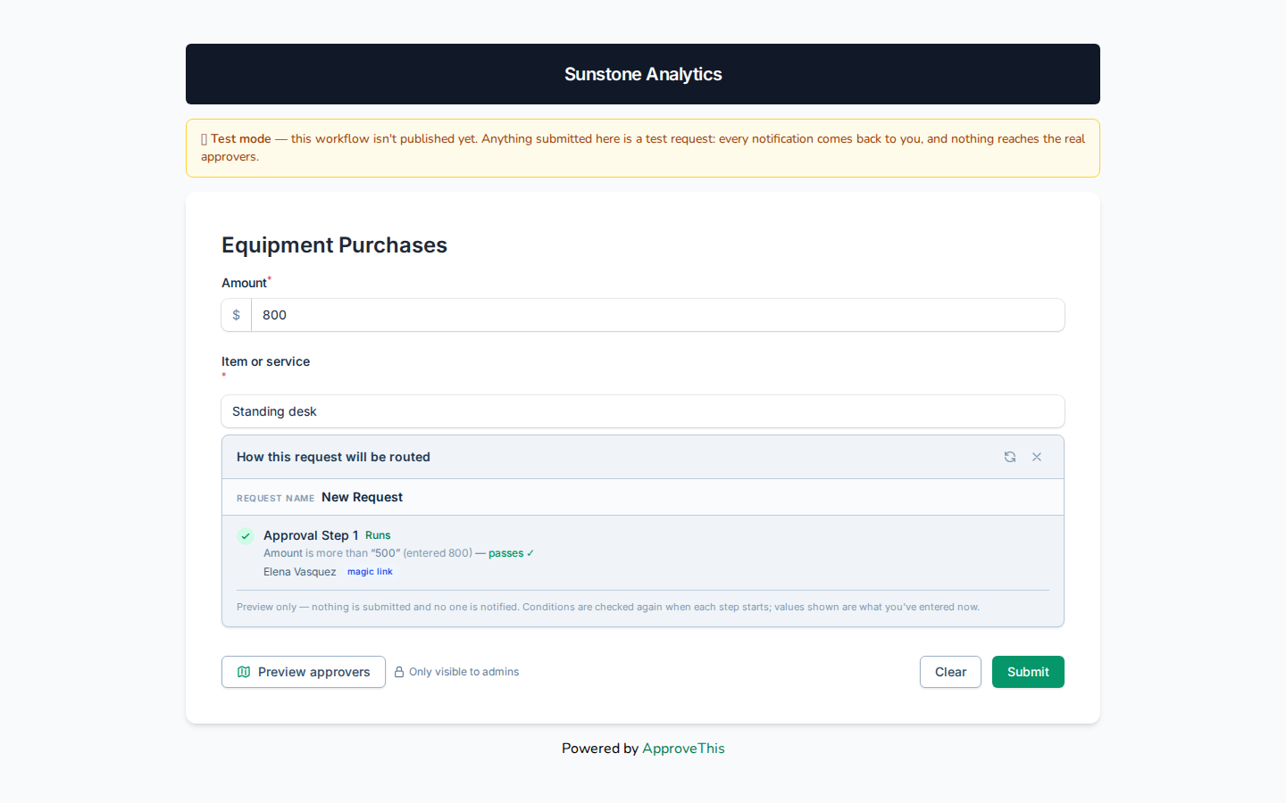Clear the form with the Clear button

click(950, 672)
